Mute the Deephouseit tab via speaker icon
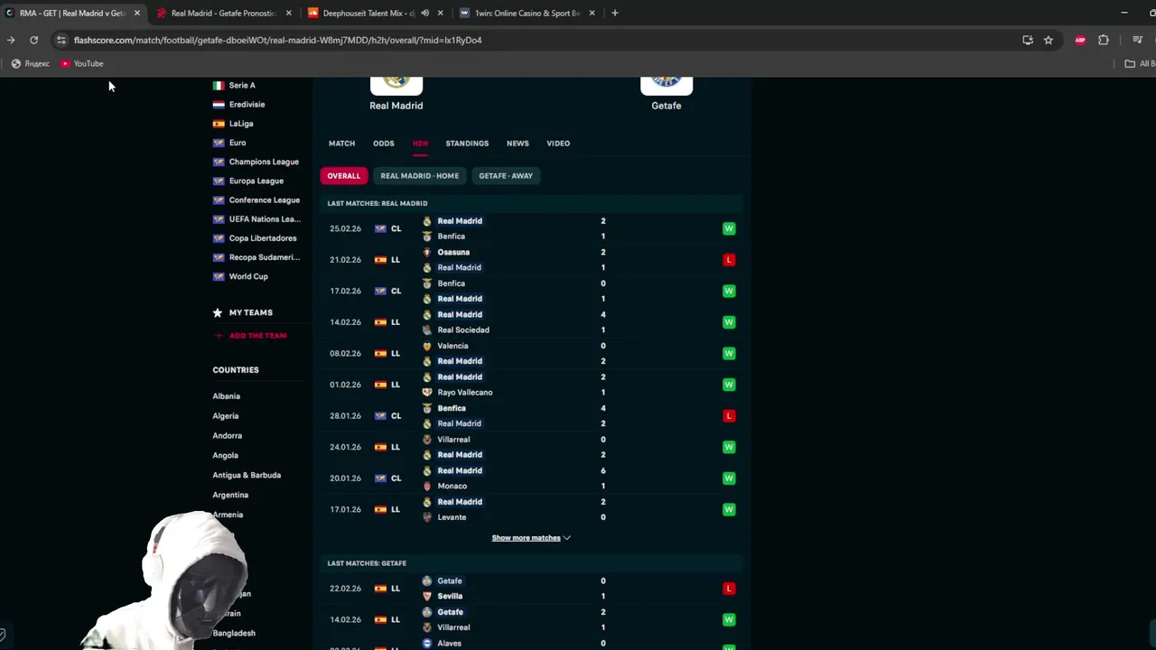This screenshot has width=1156, height=650. point(424,14)
